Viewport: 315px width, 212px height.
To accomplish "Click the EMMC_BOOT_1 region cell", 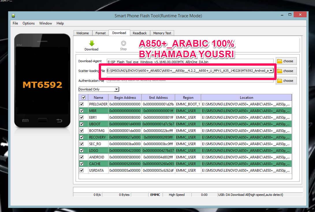I will point(188,104).
